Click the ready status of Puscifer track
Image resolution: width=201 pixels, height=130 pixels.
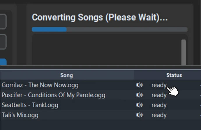coord(159,95)
